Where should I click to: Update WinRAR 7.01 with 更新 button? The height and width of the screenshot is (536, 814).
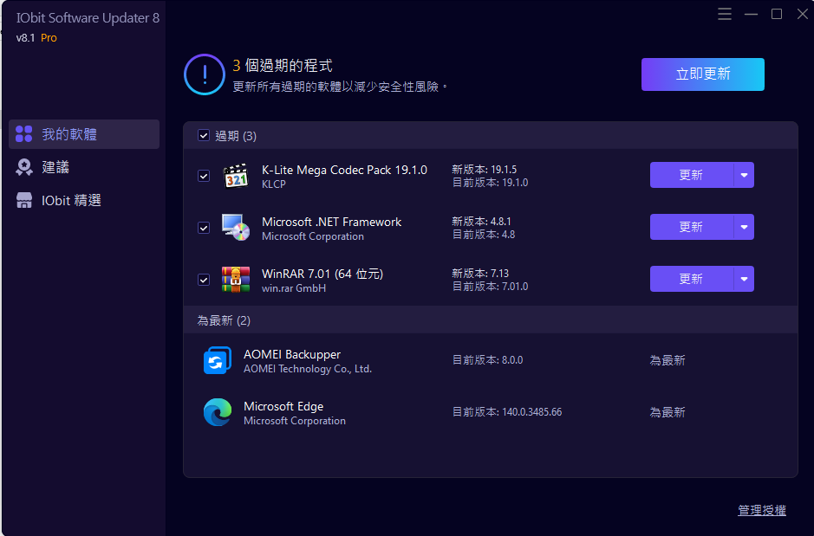tap(692, 279)
